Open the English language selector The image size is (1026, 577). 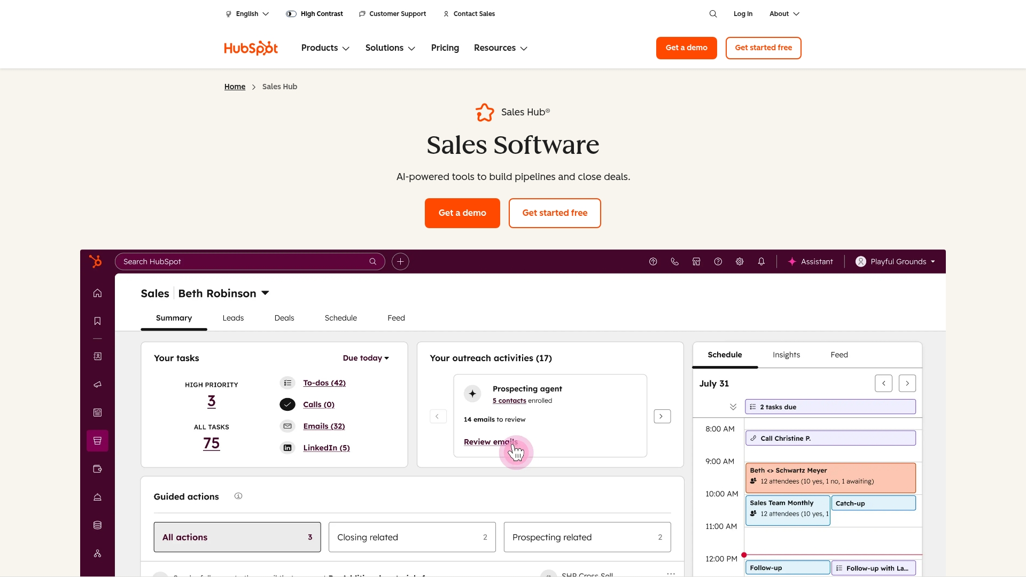coord(246,13)
